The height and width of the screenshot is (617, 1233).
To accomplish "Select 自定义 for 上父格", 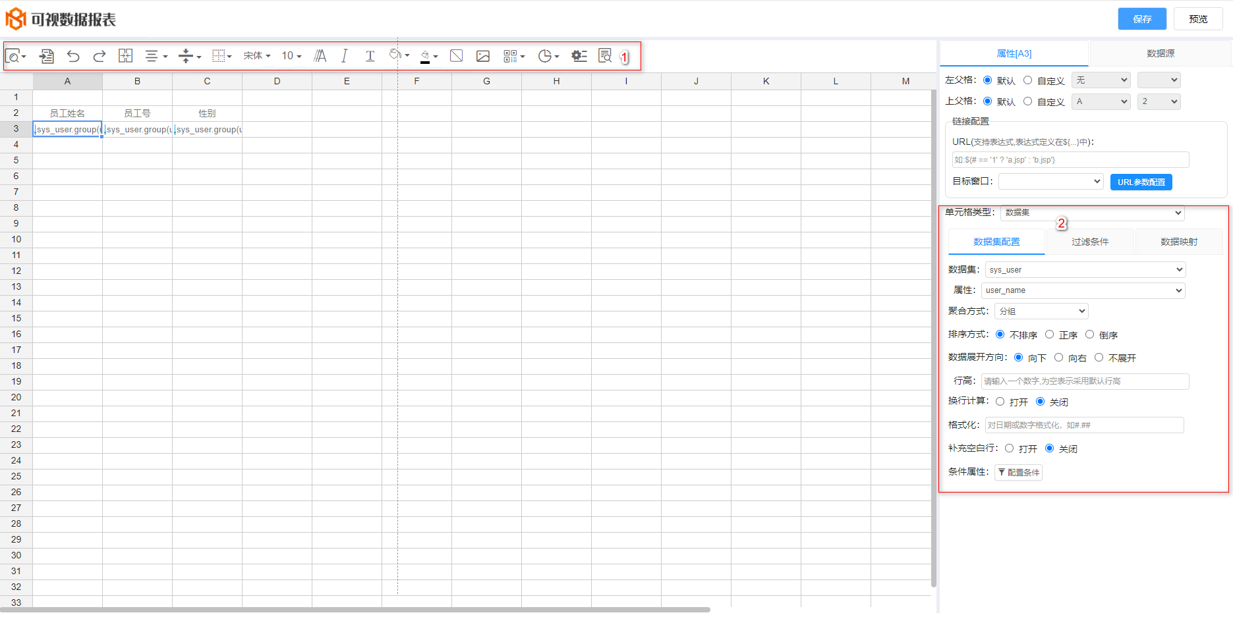I will coord(1027,101).
